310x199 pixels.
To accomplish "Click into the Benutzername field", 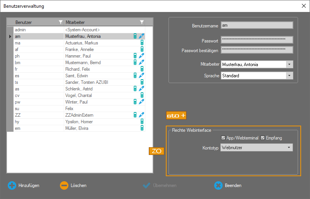I will 257,26.
